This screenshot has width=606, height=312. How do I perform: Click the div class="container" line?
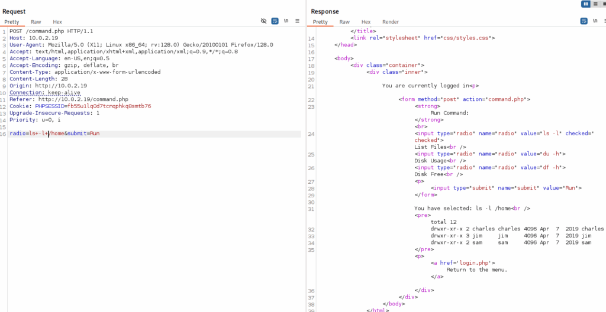point(387,65)
